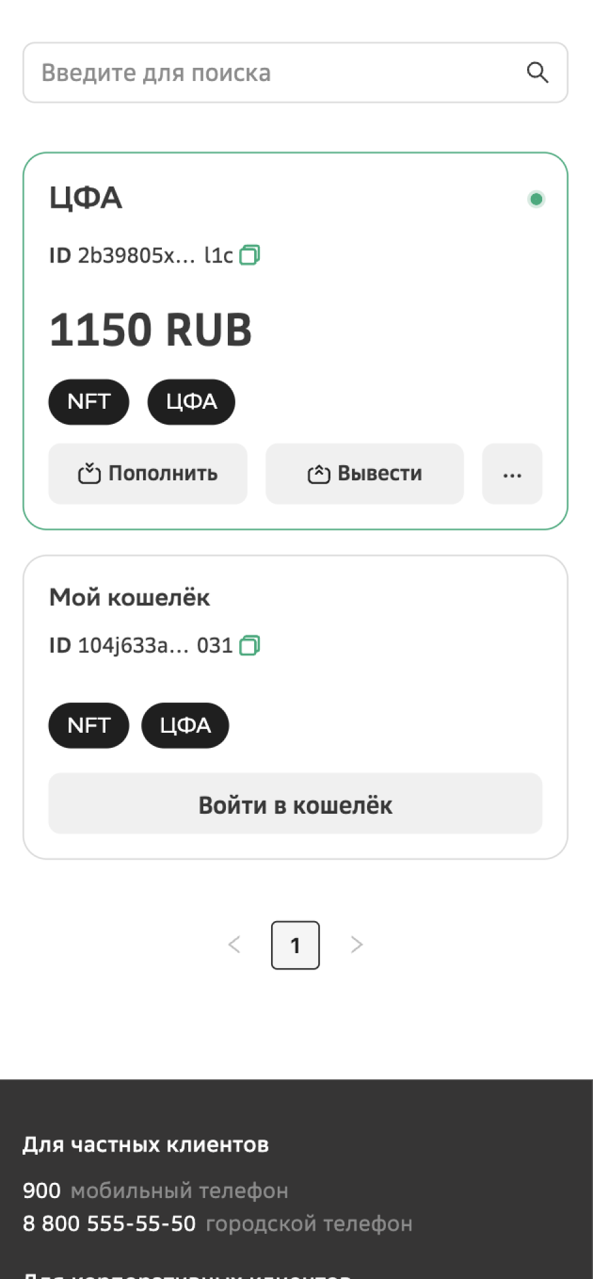Copy the Мой кошелёк ID 104j633a
The height and width of the screenshot is (1279, 593).
pyautogui.click(x=249, y=645)
